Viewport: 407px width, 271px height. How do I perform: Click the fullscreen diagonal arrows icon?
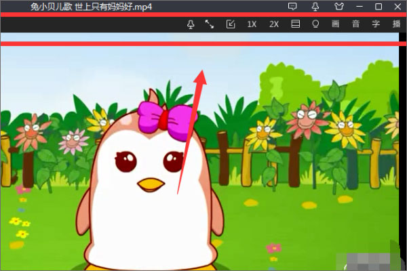(210, 24)
